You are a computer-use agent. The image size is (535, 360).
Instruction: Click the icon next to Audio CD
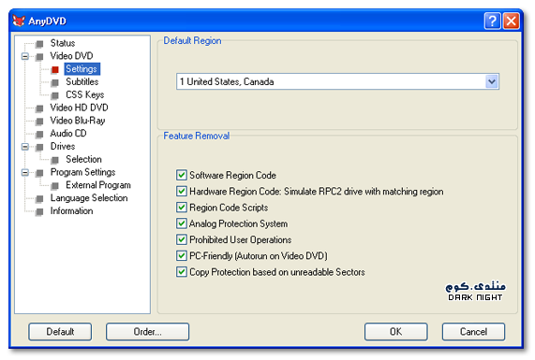click(x=39, y=135)
